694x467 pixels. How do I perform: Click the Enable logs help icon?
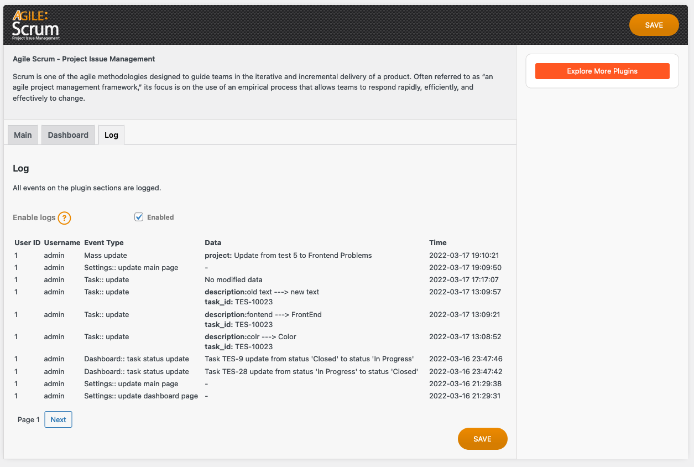pos(65,218)
